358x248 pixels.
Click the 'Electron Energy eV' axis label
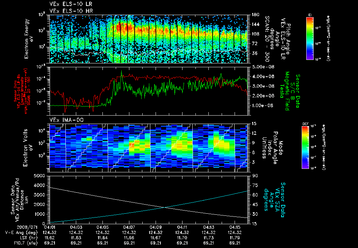tap(29, 39)
